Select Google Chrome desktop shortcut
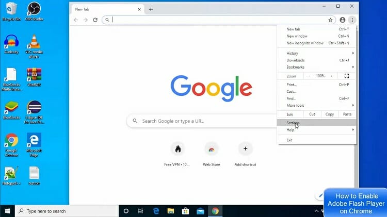Image resolution: width=387 pixels, height=217 pixels. tap(11, 145)
